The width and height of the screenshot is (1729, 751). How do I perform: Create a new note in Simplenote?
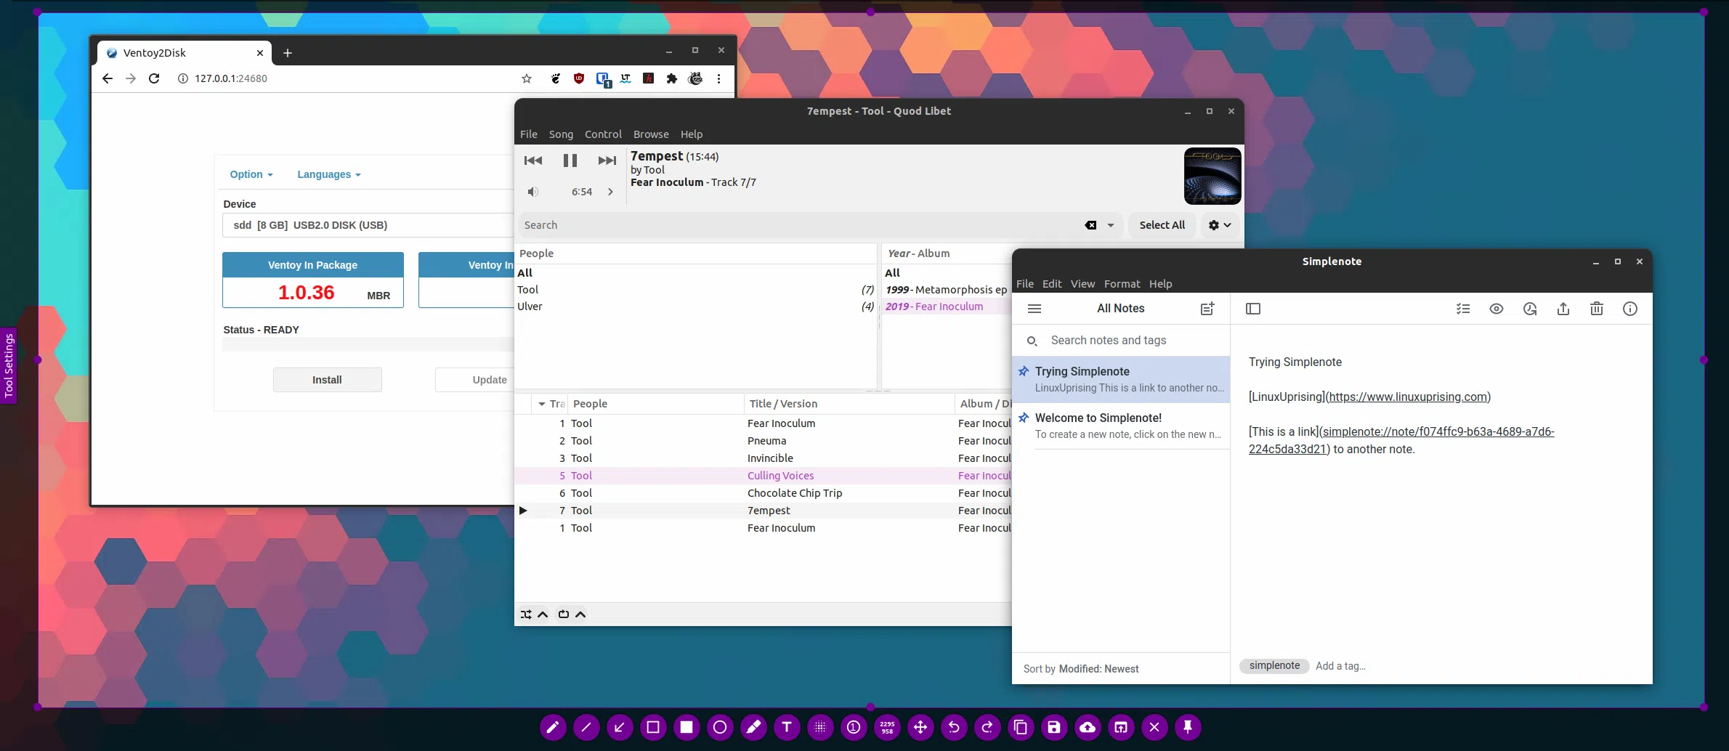(1207, 309)
